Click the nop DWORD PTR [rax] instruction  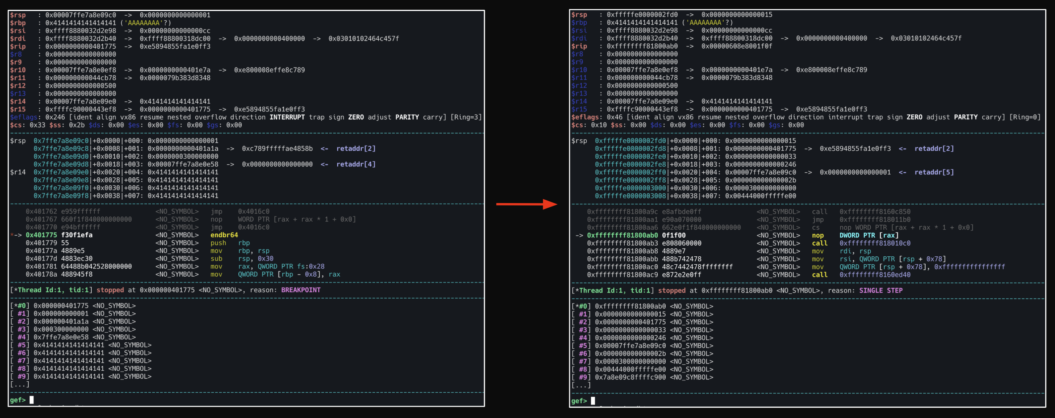855,236
